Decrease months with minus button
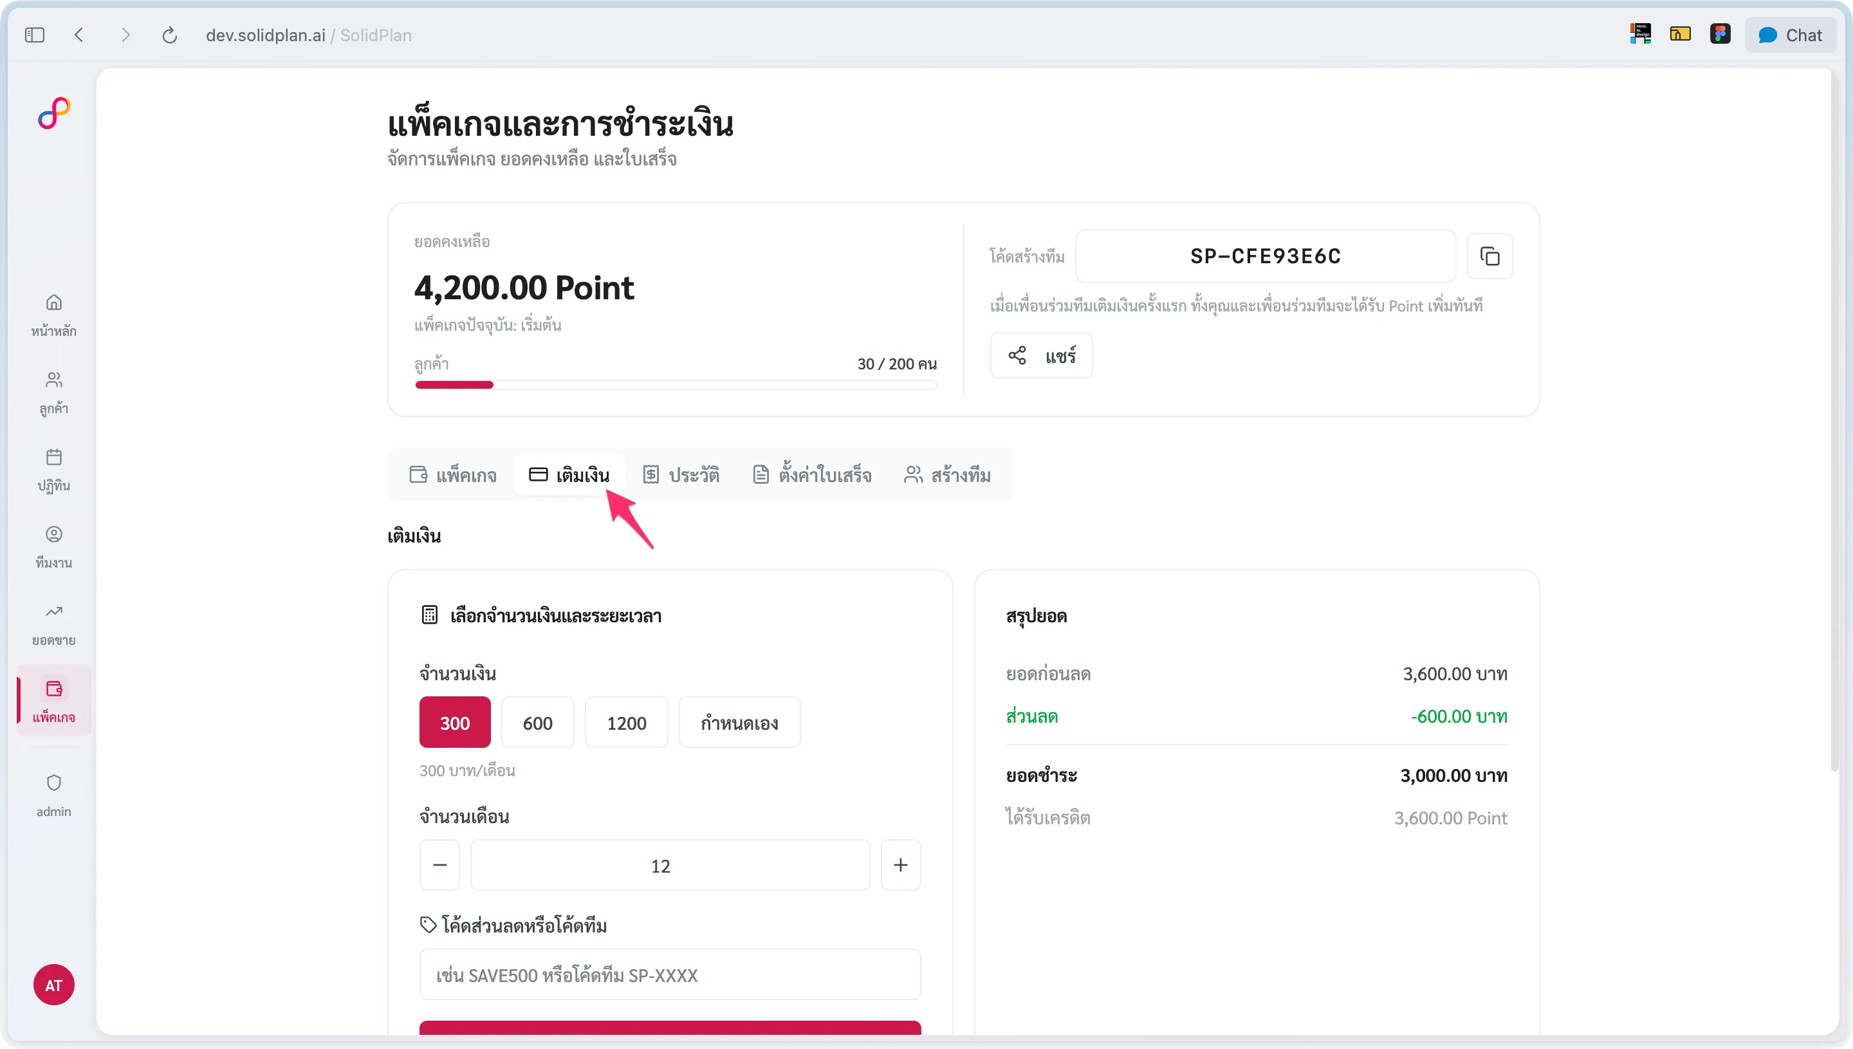This screenshot has width=1853, height=1049. (439, 864)
